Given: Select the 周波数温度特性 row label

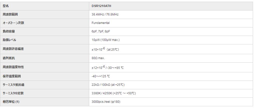Looking at the screenshot, I should click(13, 67).
